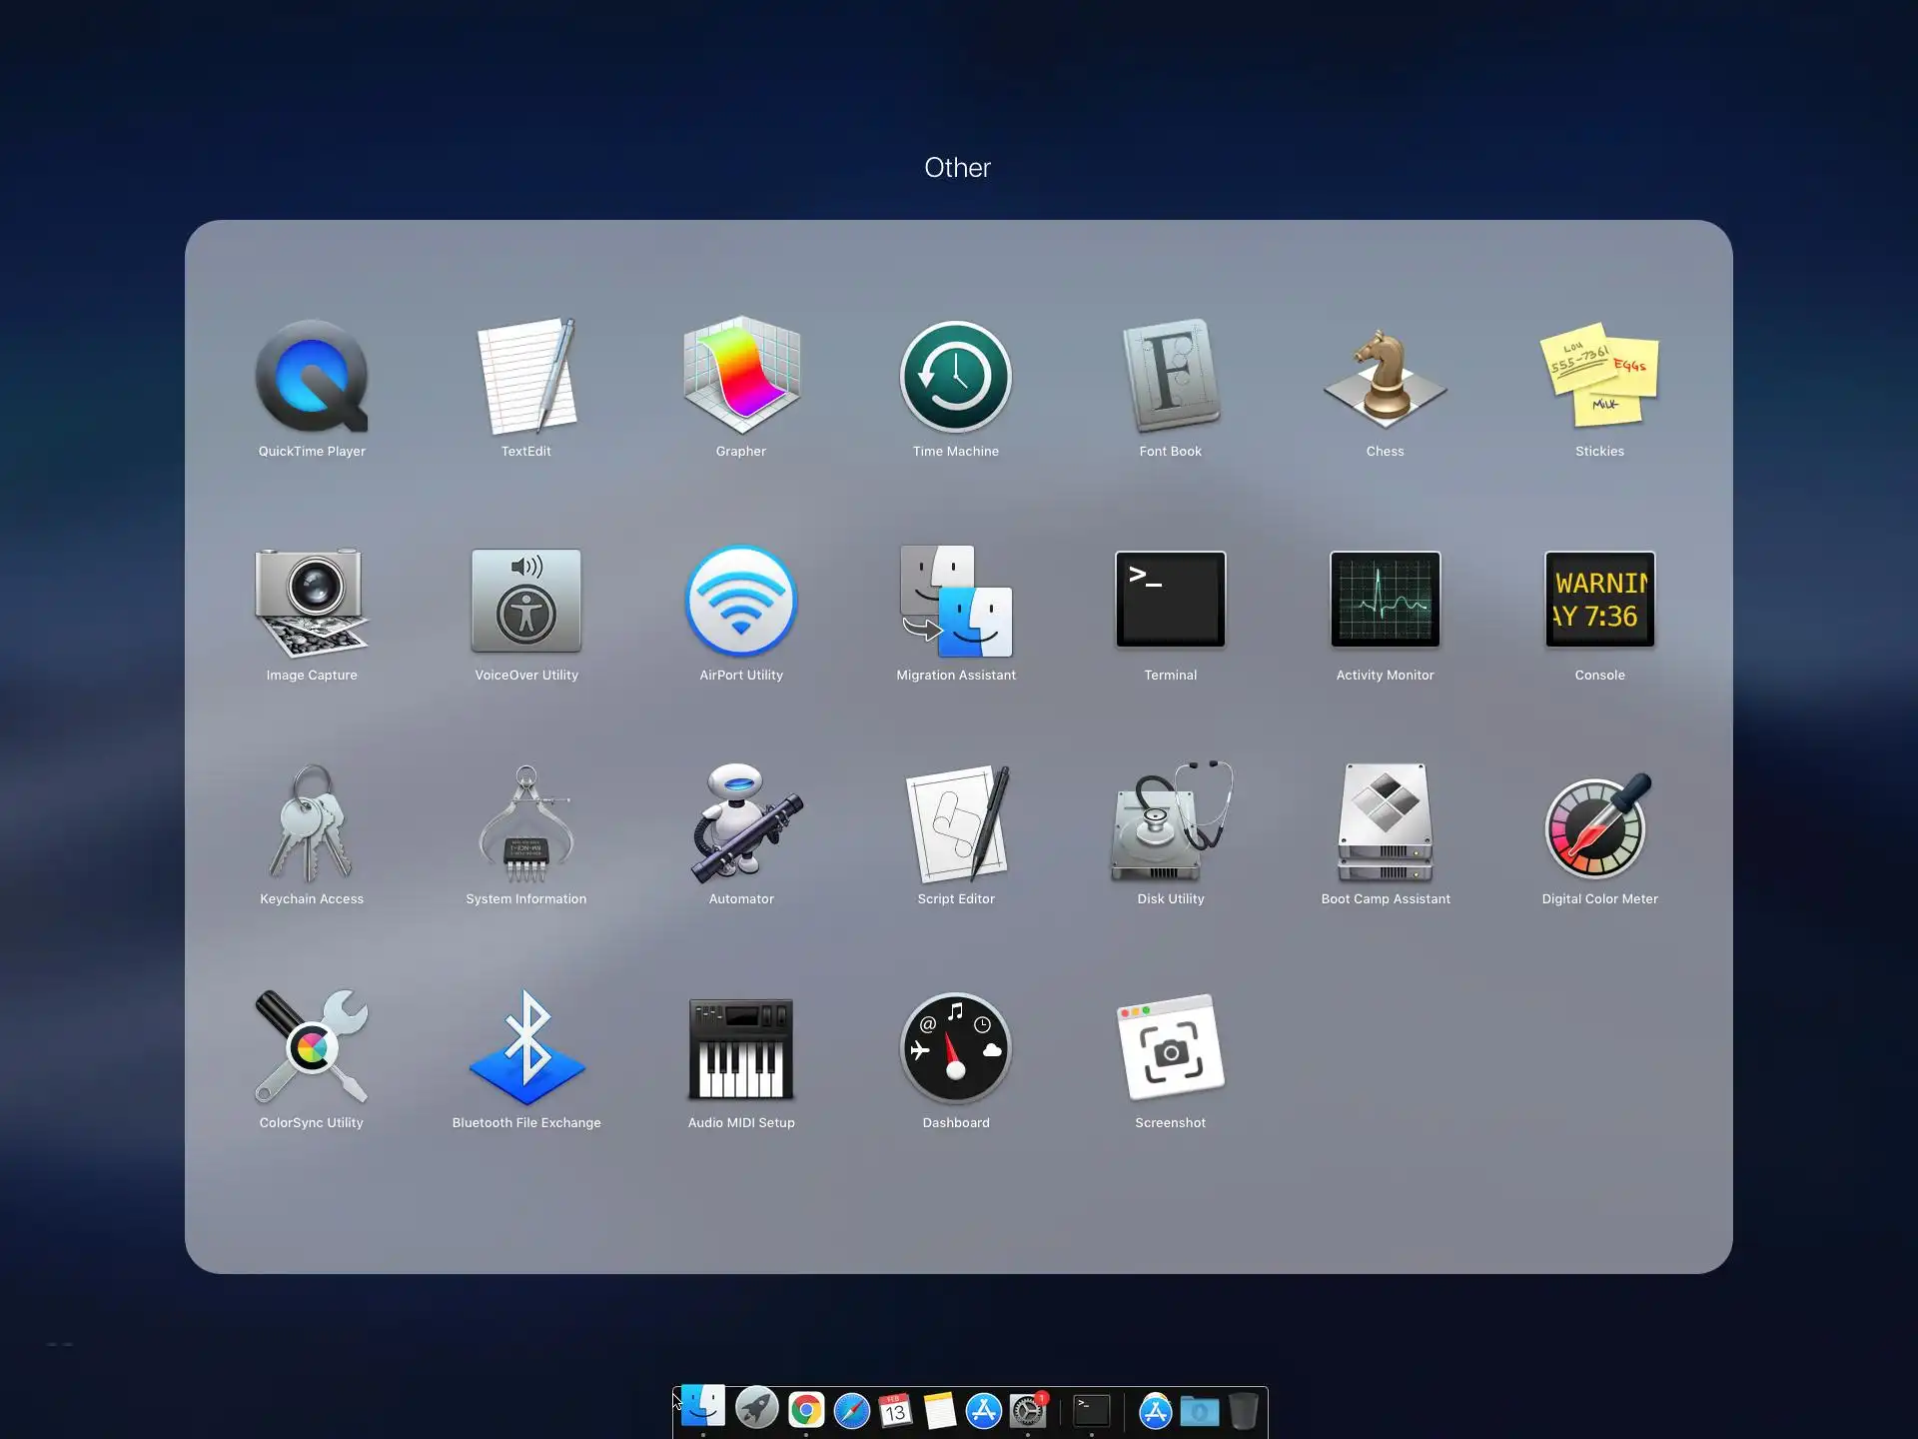This screenshot has height=1439, width=1918.
Task: Launch Script Editor
Action: [956, 824]
